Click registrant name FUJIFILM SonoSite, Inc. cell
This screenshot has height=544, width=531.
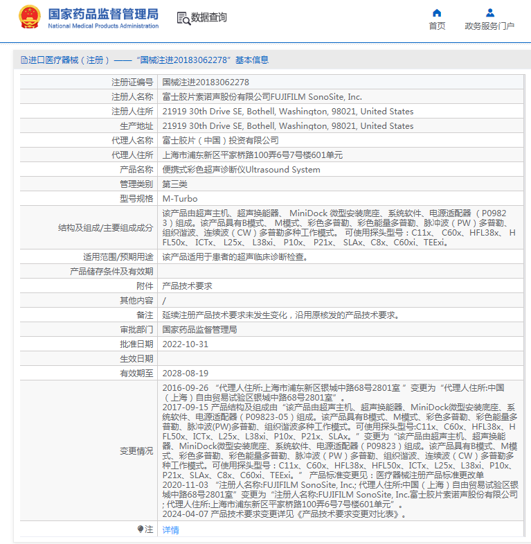point(341,97)
